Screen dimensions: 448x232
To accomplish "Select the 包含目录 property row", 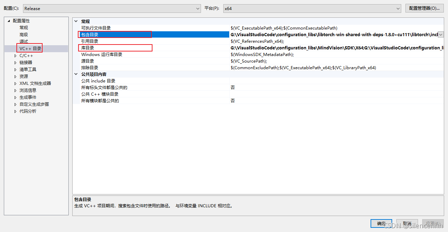I will (258, 34).
